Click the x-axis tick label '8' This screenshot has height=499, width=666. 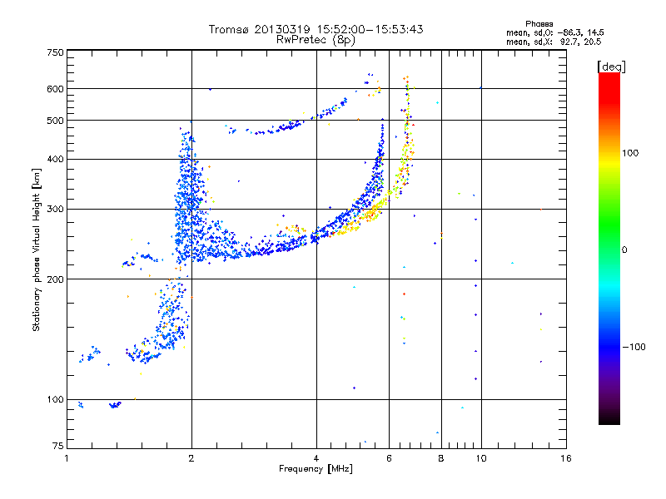pos(441,458)
